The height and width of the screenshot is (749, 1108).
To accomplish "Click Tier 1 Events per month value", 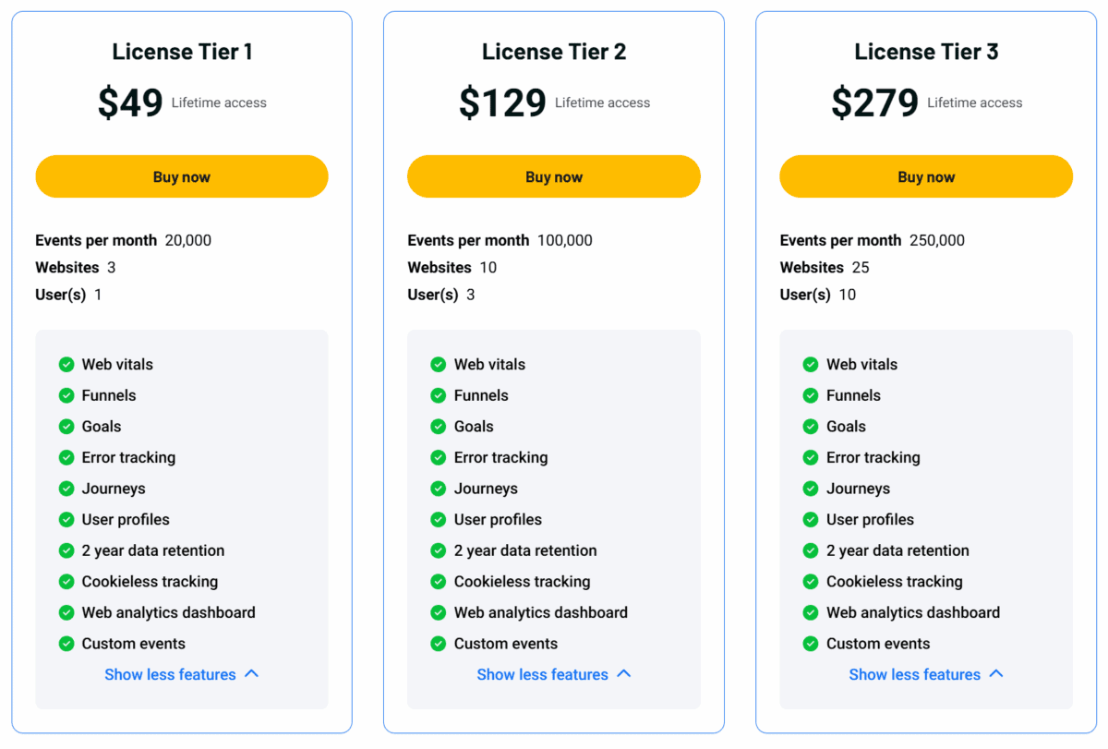I will pos(188,240).
